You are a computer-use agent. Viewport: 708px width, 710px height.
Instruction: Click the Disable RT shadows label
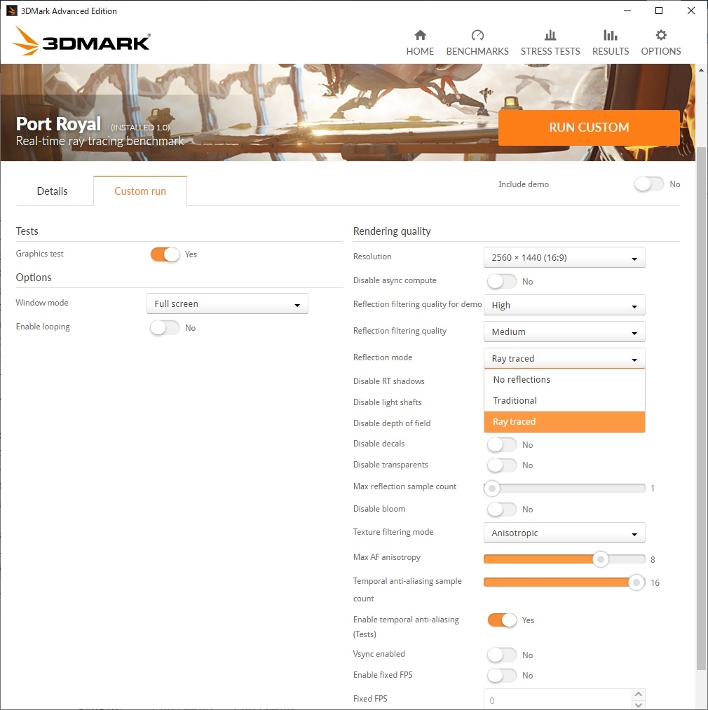pos(388,381)
